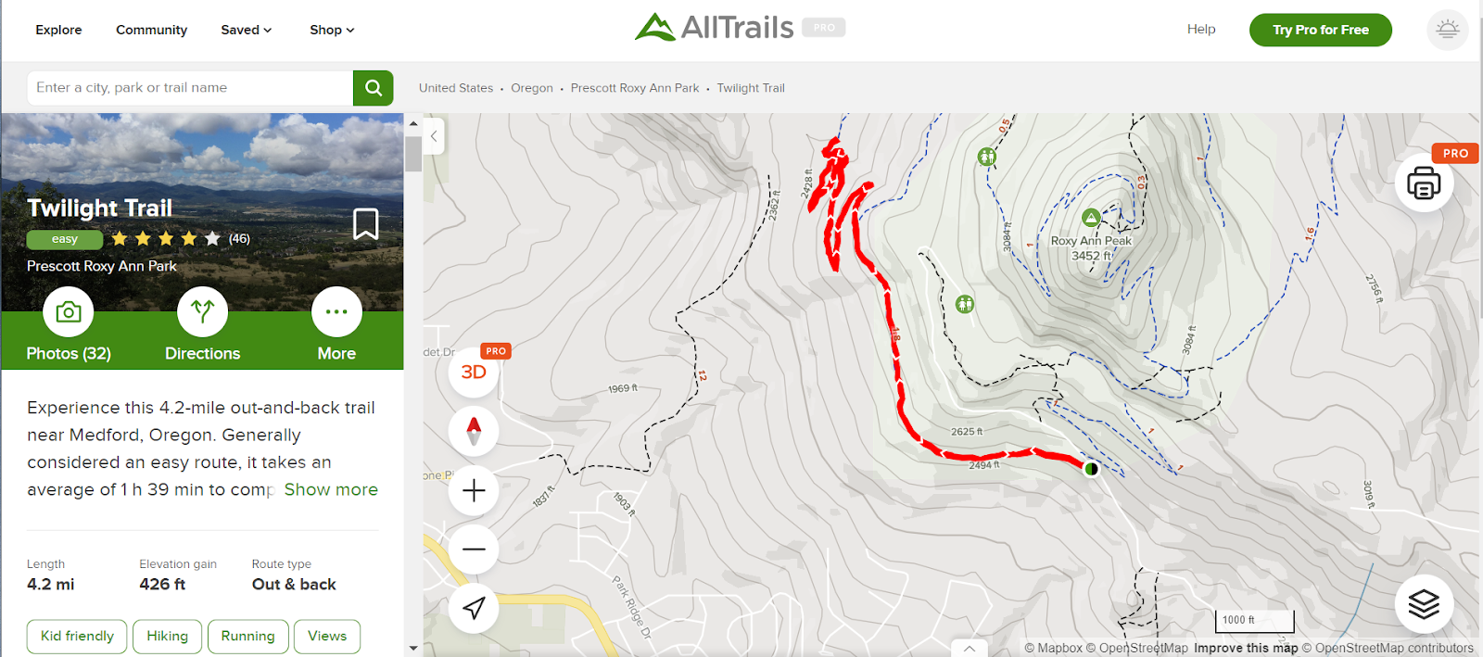This screenshot has width=1483, height=657.
Task: Click the city, park or trail search field
Action: point(190,88)
